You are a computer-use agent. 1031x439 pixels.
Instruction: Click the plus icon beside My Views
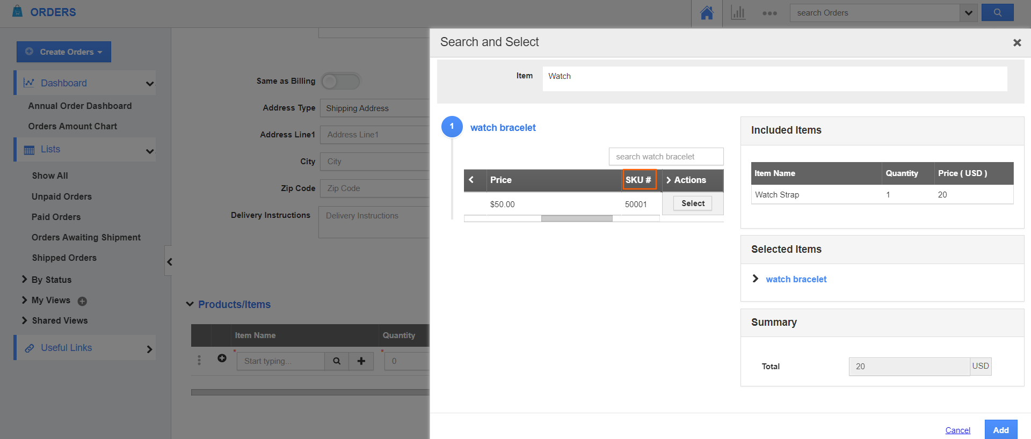click(82, 301)
